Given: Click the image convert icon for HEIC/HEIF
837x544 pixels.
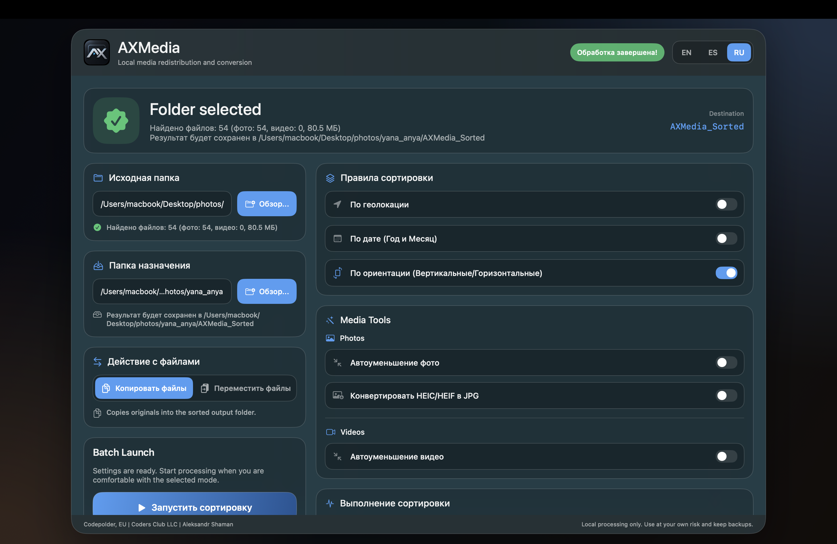Looking at the screenshot, I should tap(338, 395).
